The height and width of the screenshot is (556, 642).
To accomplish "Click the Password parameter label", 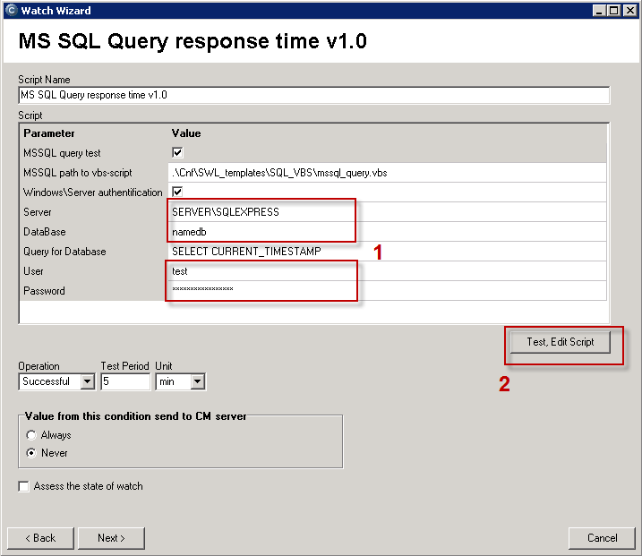I will coord(44,291).
